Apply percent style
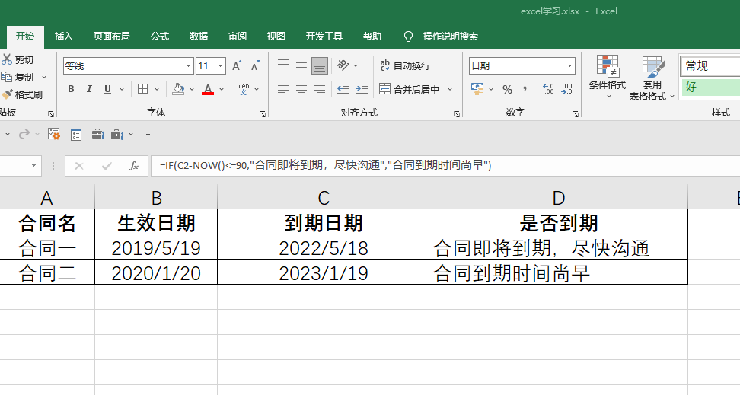The width and height of the screenshot is (740, 395). pos(507,89)
